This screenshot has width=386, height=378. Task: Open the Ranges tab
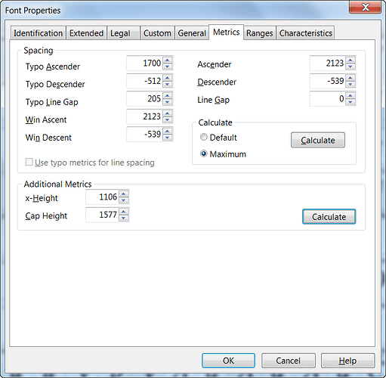[260, 33]
